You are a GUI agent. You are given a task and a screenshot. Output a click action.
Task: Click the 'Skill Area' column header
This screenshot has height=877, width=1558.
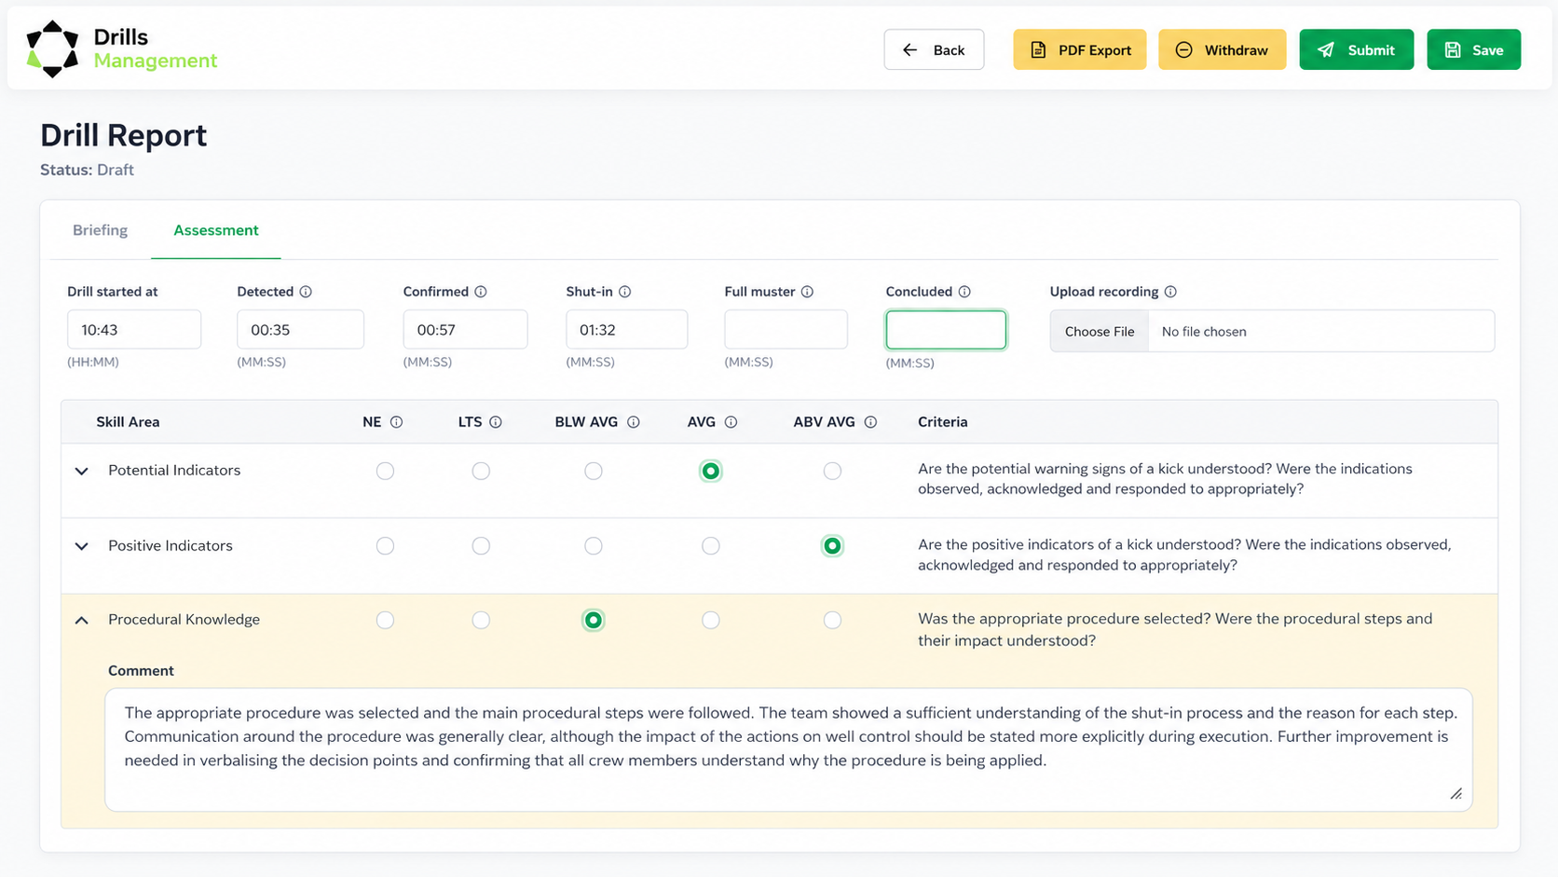(128, 422)
